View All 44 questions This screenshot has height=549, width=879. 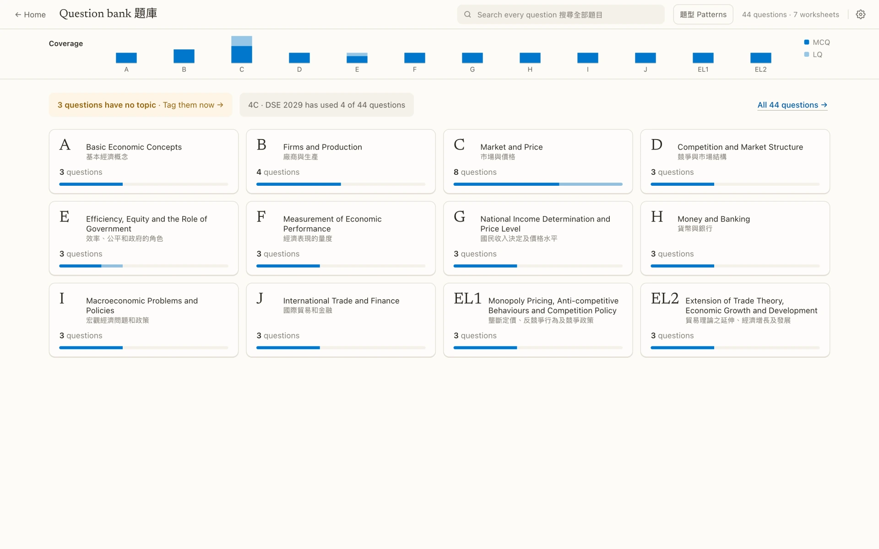click(792, 105)
